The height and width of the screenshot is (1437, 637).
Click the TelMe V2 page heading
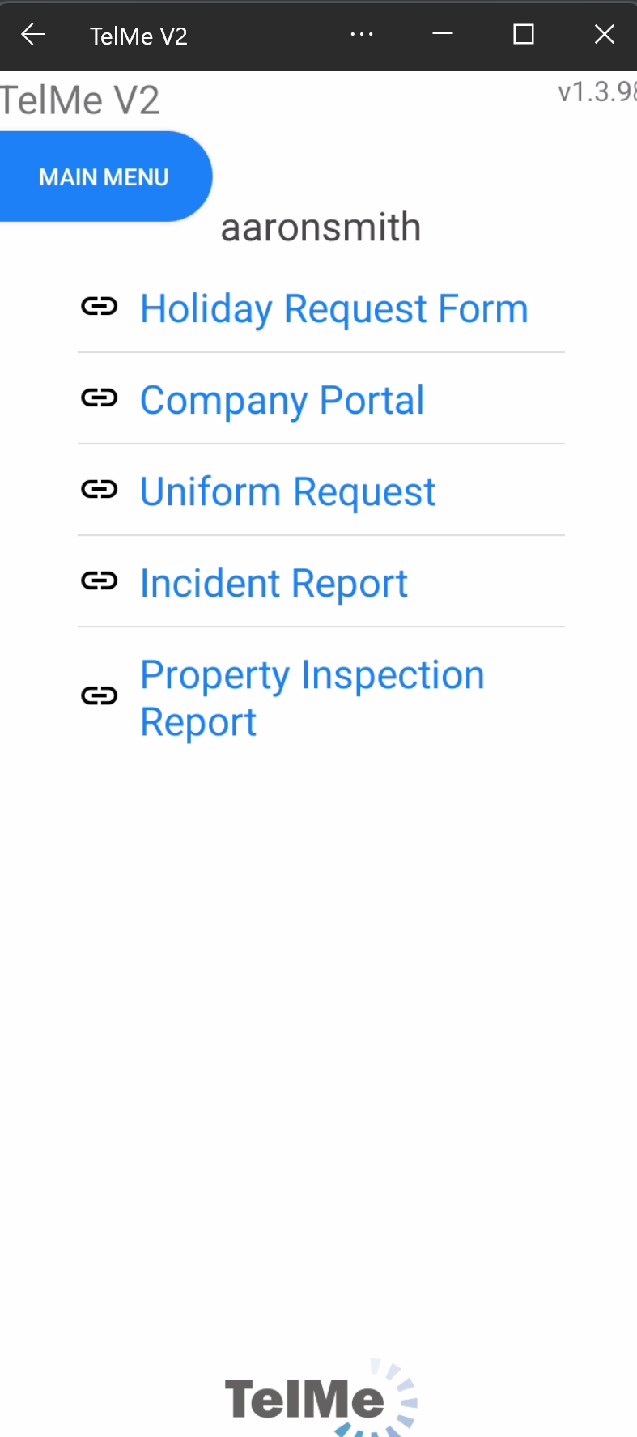point(80,101)
